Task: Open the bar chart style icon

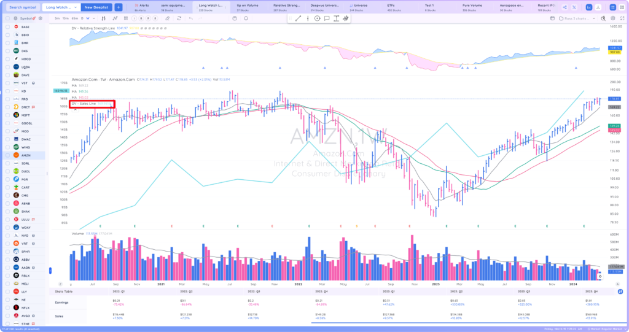Action: tap(103, 18)
